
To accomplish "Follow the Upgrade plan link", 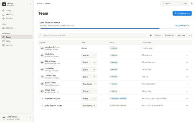I will pyautogui.click(x=182, y=25).
